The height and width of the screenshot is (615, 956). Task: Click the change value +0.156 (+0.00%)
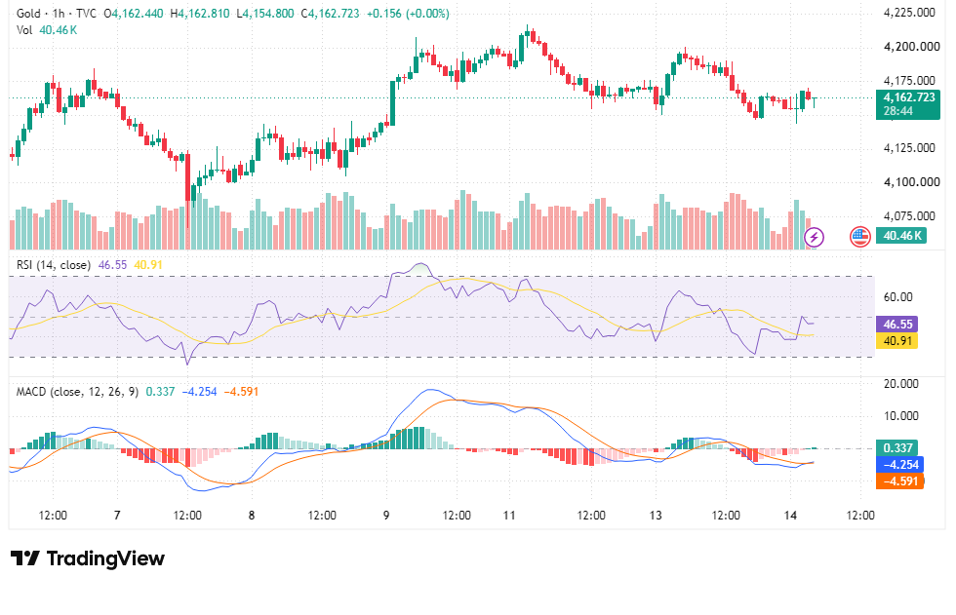pyautogui.click(x=408, y=14)
